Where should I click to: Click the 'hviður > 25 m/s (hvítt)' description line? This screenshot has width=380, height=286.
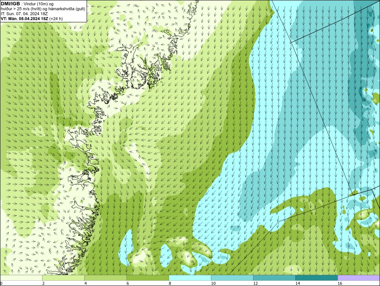[x=43, y=9]
